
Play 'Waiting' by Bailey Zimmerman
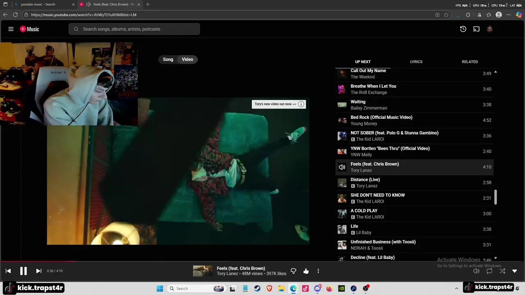[x=414, y=104]
